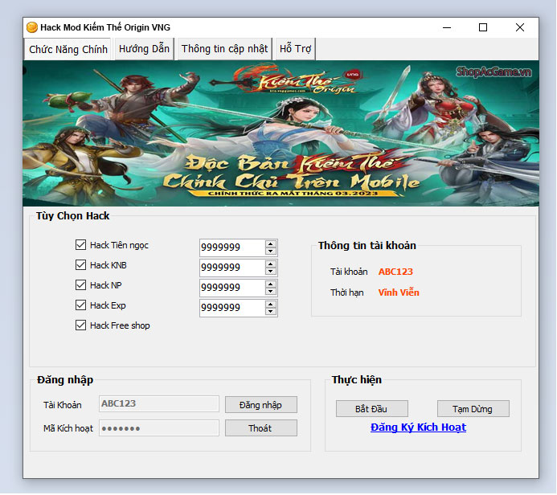
Task: Increase Hack KNB value with up arrow
Action: coord(271,264)
